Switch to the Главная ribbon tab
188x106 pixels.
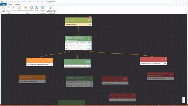click(x=10, y=4)
